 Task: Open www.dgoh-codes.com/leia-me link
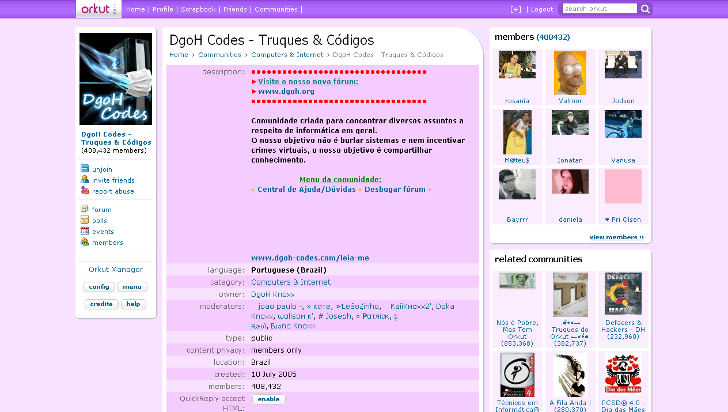click(310, 258)
